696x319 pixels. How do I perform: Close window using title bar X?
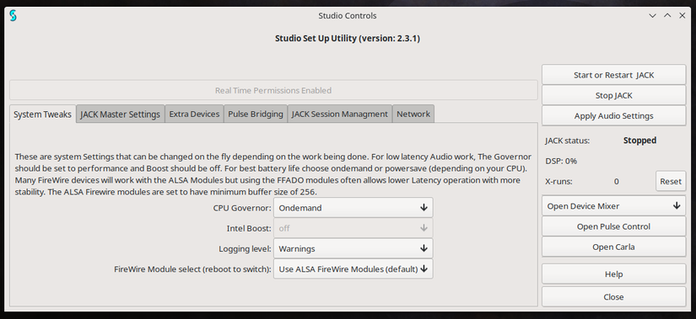(683, 15)
